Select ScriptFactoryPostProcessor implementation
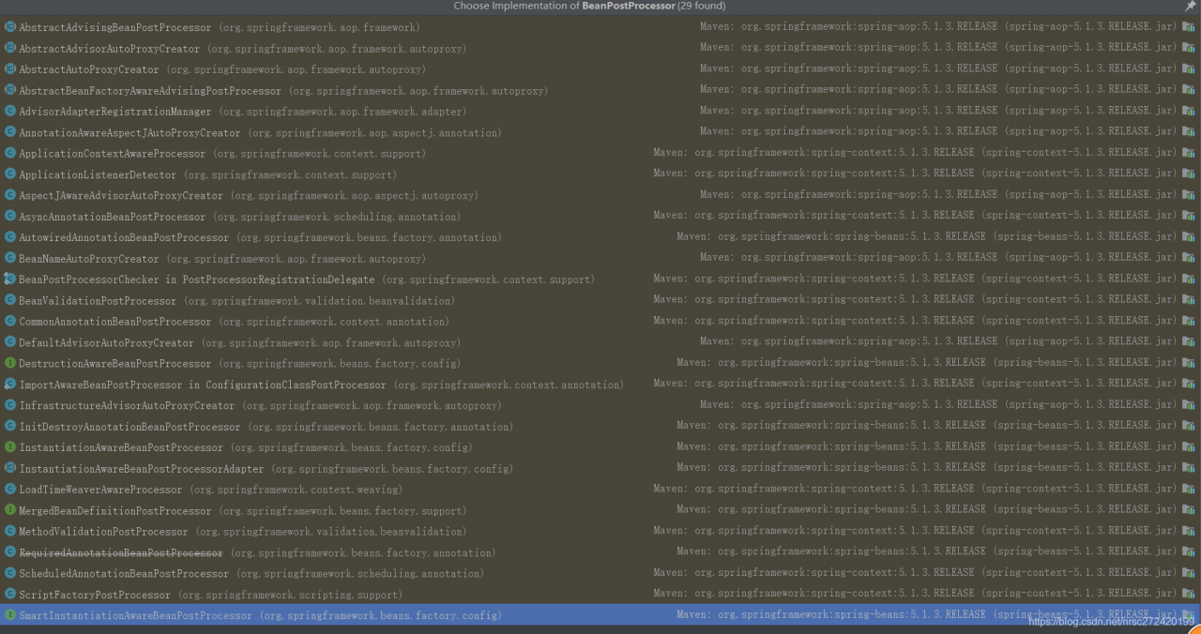Screen dimensions: 1201x634 tap(600, 594)
